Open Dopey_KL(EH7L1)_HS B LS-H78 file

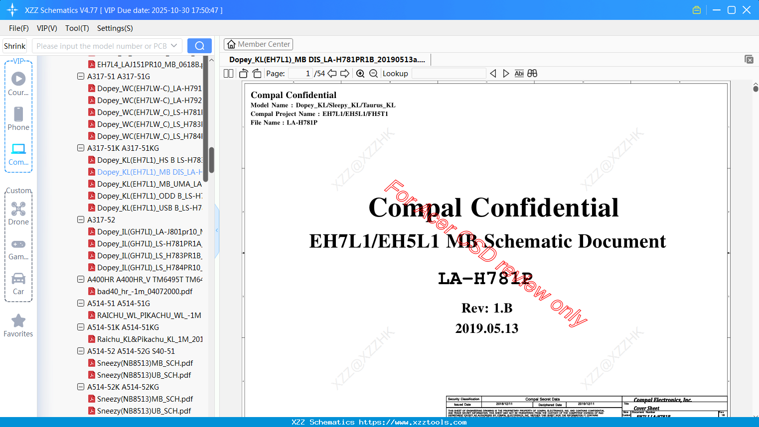150,160
